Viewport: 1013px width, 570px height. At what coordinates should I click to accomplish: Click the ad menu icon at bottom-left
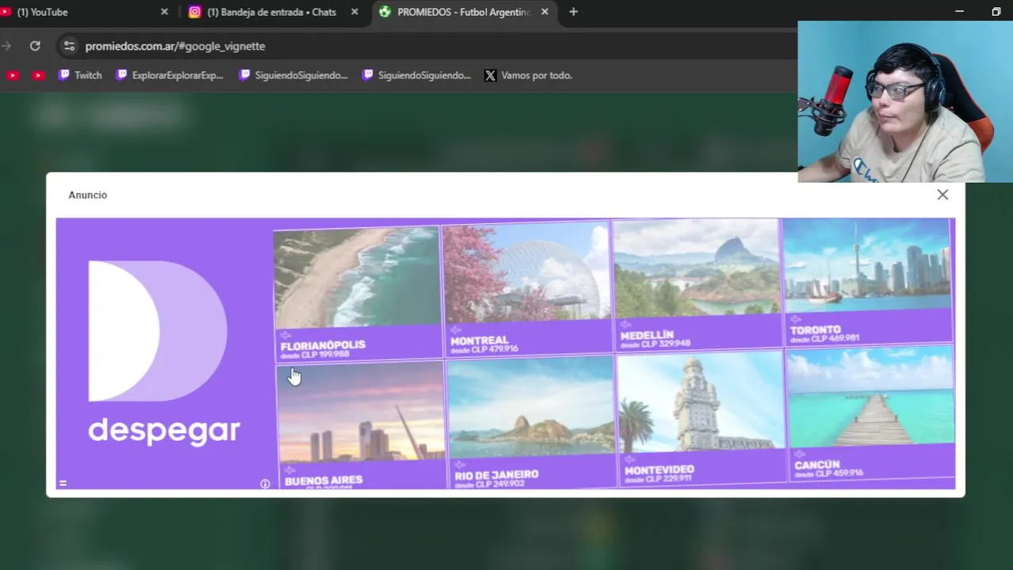click(x=63, y=483)
